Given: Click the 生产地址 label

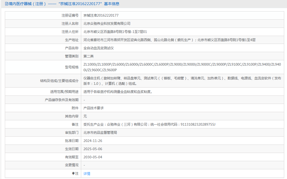Looking at the screenshot, I should (72, 40).
